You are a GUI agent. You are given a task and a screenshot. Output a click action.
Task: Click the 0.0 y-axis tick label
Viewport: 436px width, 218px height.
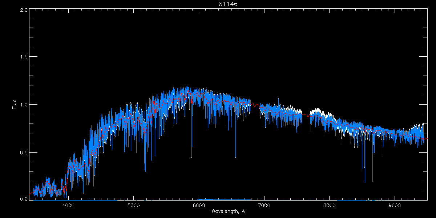[x=24, y=199]
